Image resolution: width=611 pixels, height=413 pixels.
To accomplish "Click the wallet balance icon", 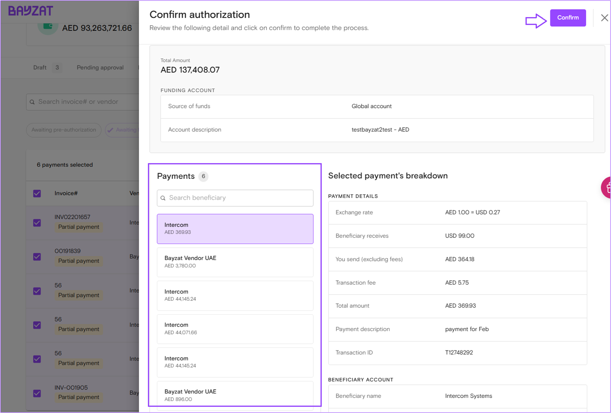I will point(48,27).
